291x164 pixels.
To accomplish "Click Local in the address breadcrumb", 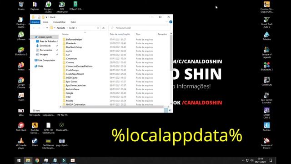I will coord(72,28).
